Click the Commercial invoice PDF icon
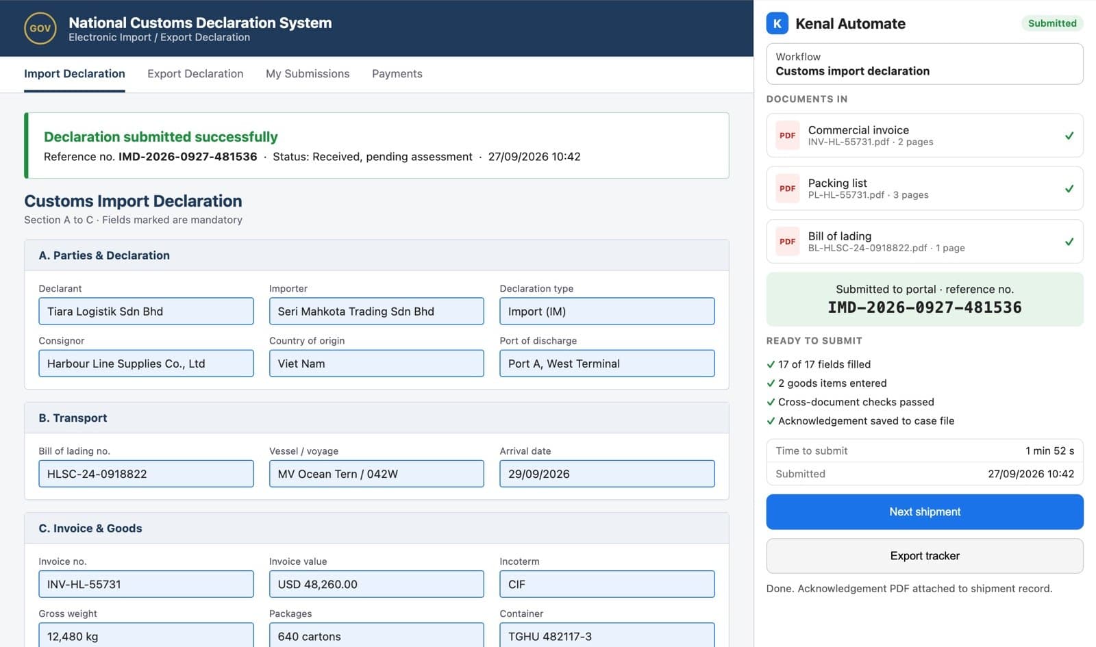Image resolution: width=1096 pixels, height=647 pixels. point(787,136)
